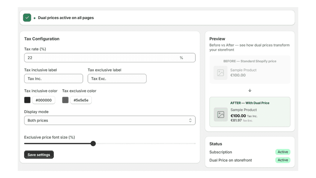
Task: Click the "Exclusive price font size (%)" label
Action: pyautogui.click(x=50, y=137)
